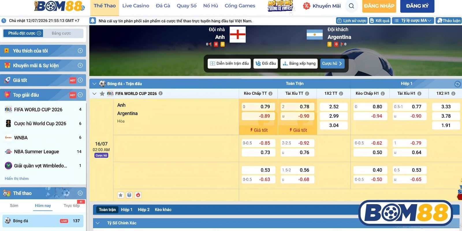Click info icon beside 1X2 H1

point(453,94)
